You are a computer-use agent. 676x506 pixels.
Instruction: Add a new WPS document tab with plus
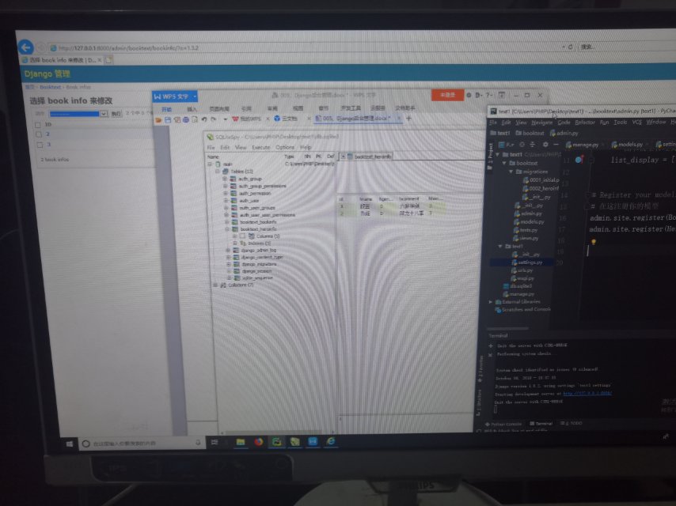(x=408, y=118)
